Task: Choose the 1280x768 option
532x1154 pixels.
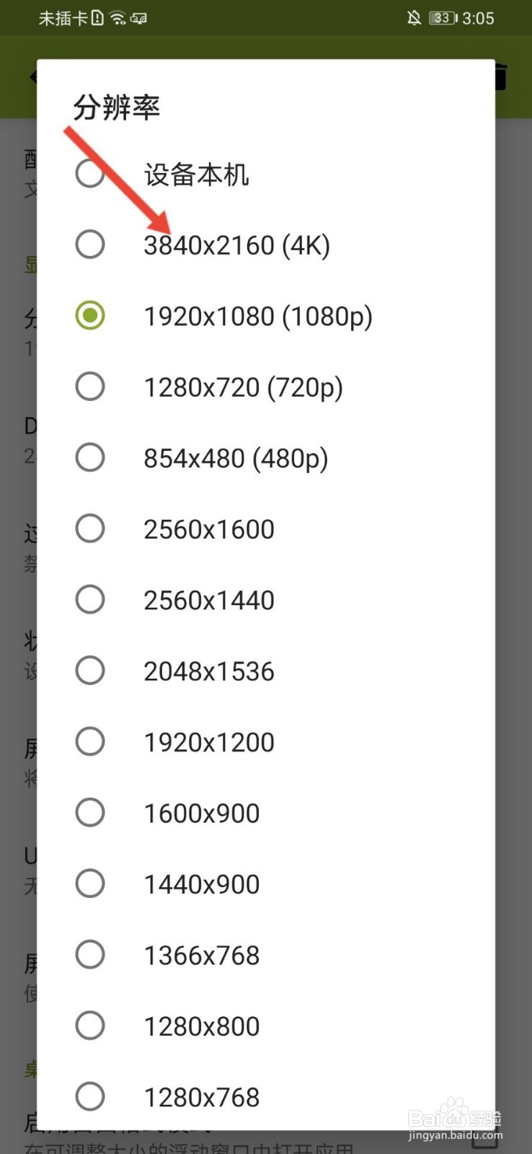Action: pyautogui.click(x=265, y=1096)
